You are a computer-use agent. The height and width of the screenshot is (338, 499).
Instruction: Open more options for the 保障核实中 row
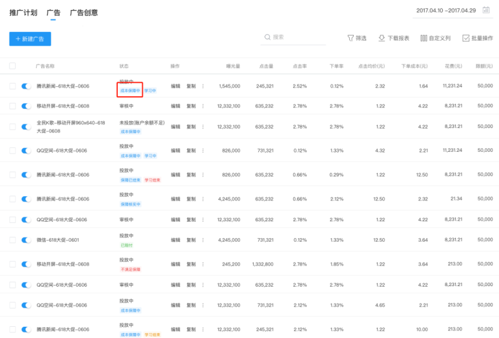coord(203,199)
